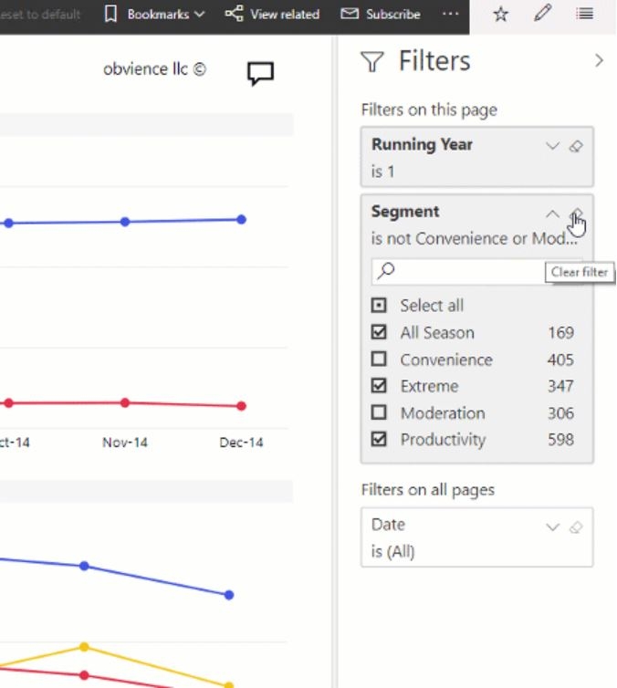
Task: Check the Convenience segment checkbox
Action: (x=379, y=360)
